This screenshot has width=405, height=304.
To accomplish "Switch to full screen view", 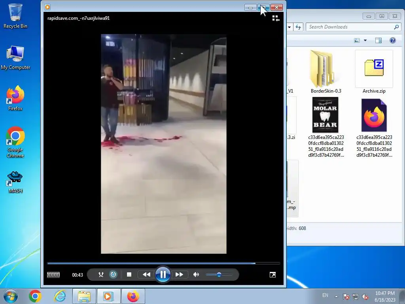I will coord(273,275).
